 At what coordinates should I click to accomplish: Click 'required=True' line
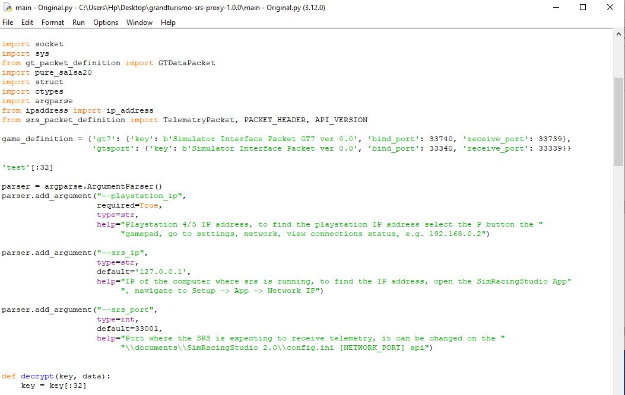(x=129, y=205)
